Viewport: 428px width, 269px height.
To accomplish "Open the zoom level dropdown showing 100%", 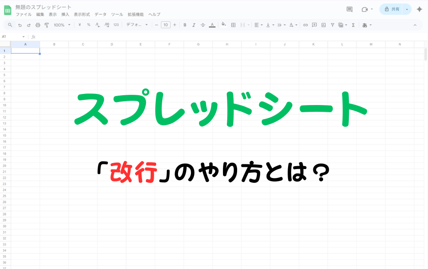I will [x=62, y=25].
